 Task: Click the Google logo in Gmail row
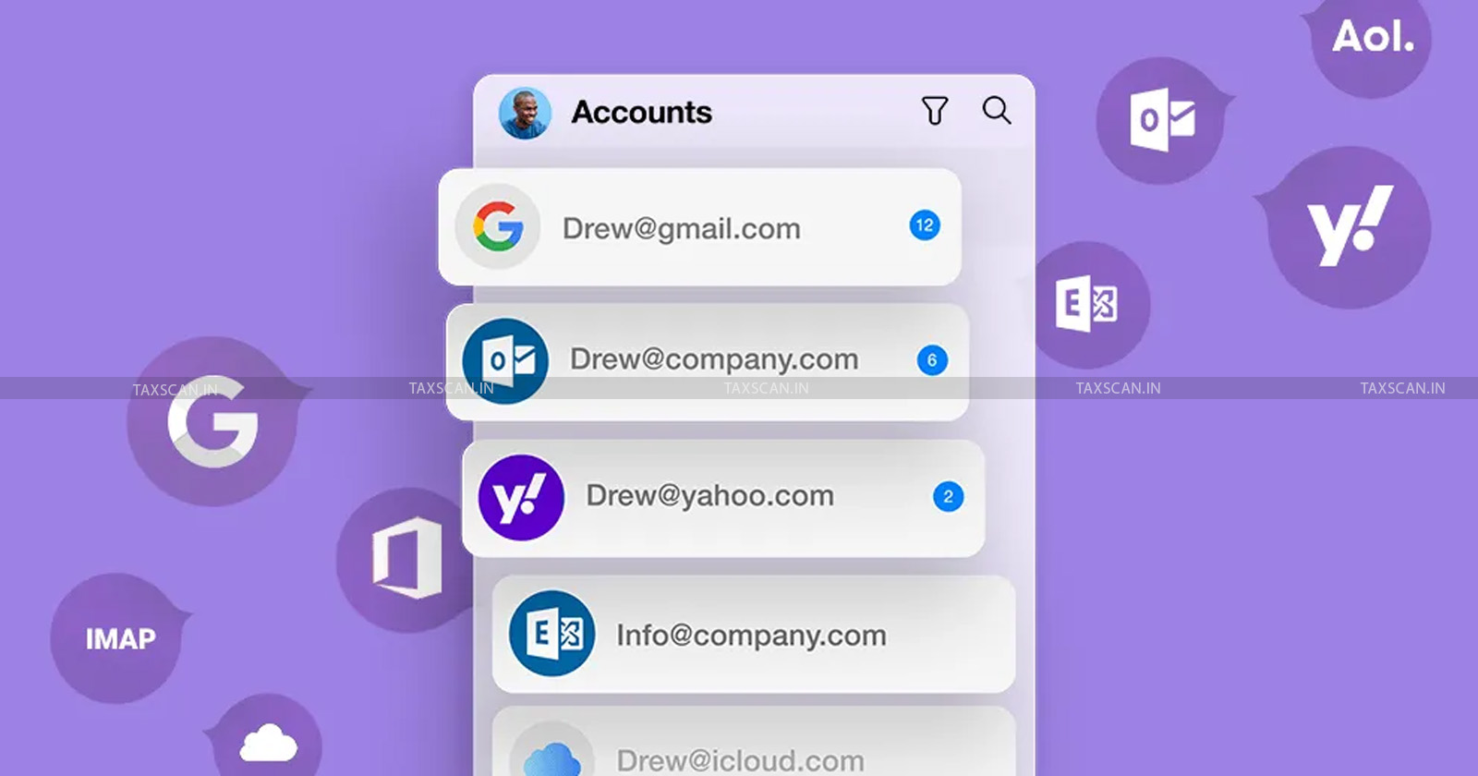tap(498, 226)
